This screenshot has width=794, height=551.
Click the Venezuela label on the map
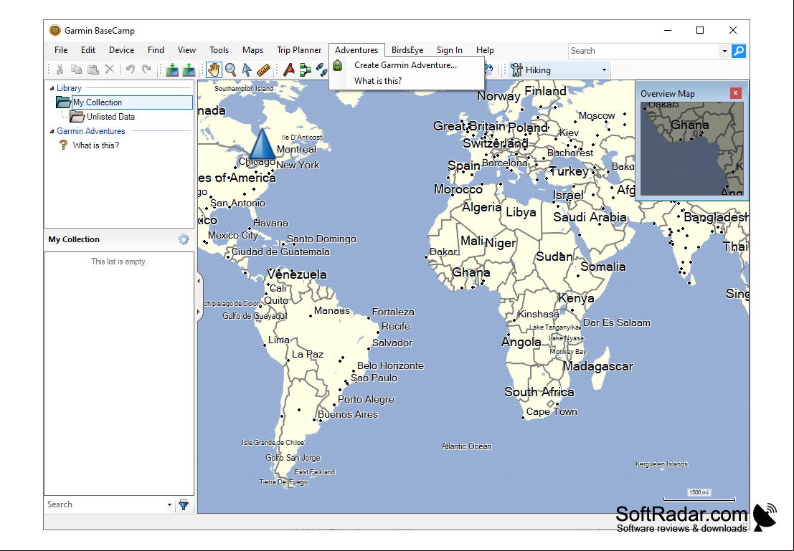click(x=297, y=274)
